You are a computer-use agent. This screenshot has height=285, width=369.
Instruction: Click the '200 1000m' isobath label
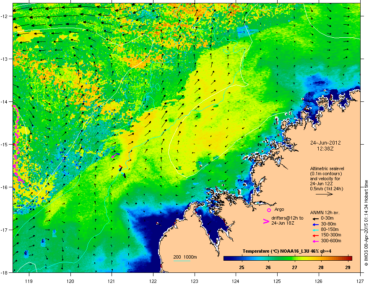[185, 257]
